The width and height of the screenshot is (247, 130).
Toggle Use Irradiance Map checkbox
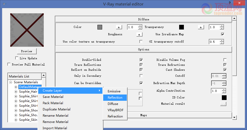pos(223,34)
